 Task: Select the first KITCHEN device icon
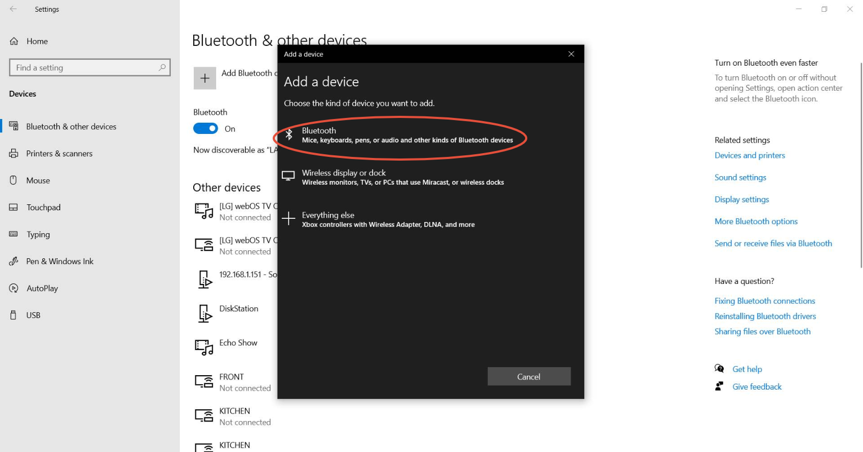[x=204, y=416]
